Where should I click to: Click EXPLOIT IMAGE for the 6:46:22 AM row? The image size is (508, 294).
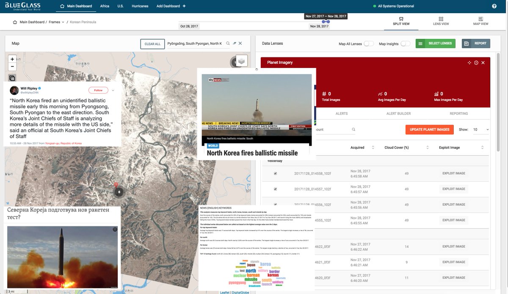454,247
